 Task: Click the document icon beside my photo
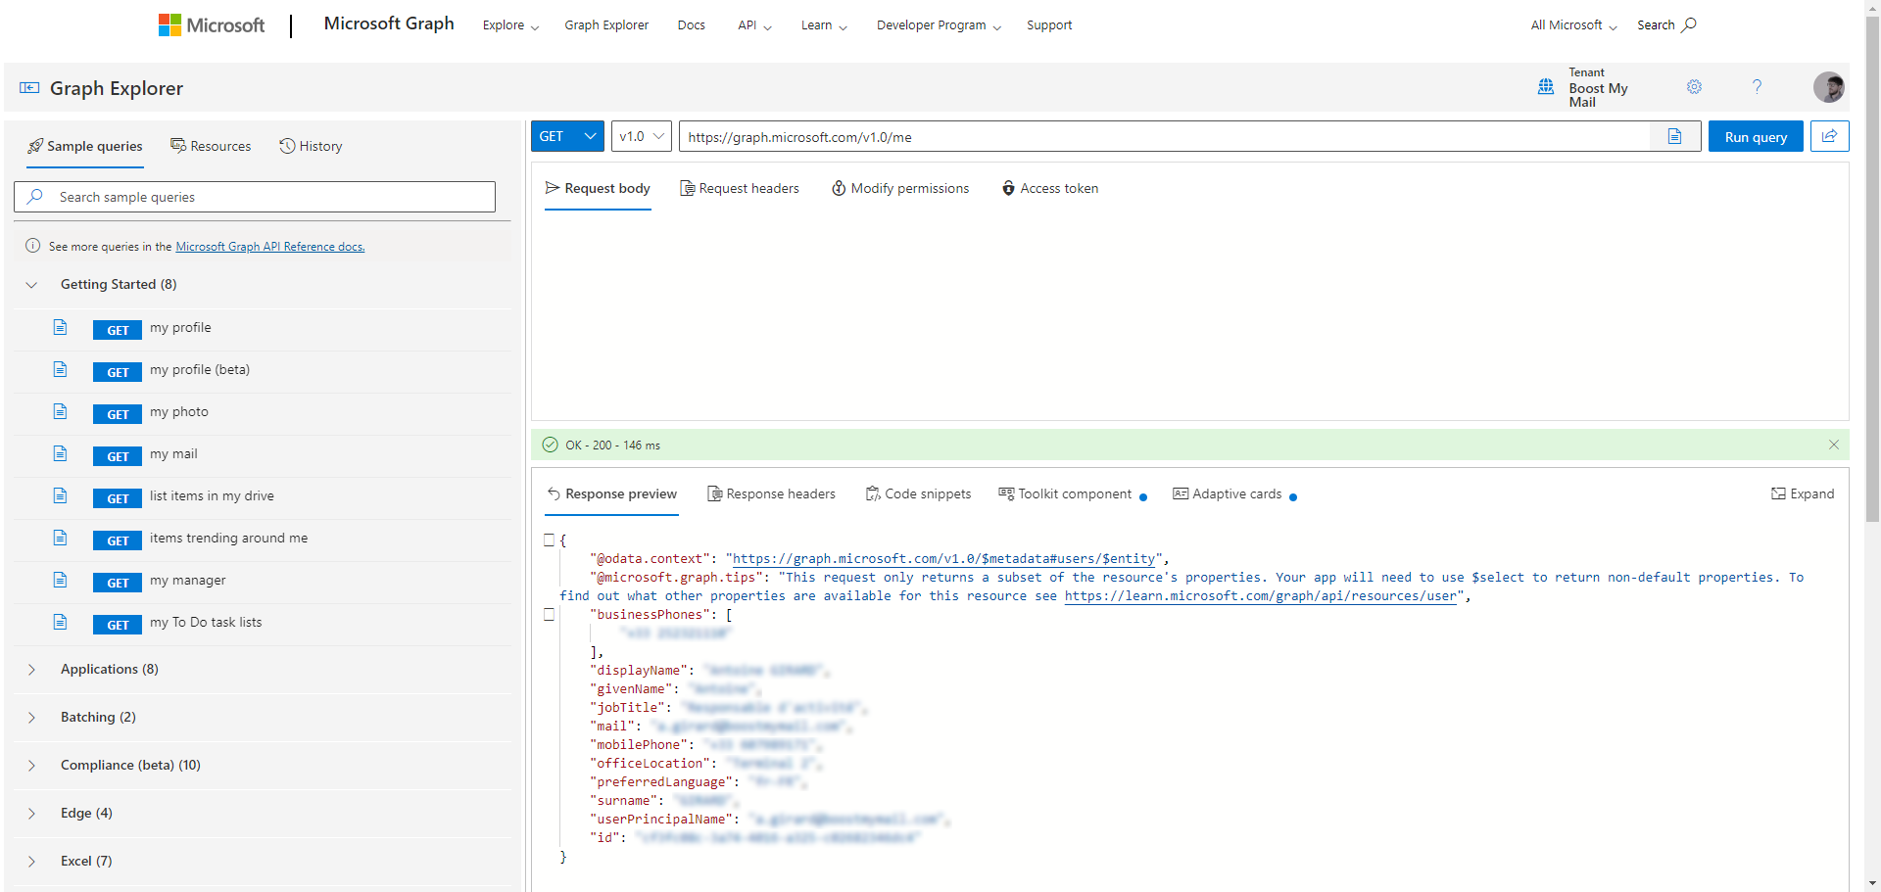(61, 412)
